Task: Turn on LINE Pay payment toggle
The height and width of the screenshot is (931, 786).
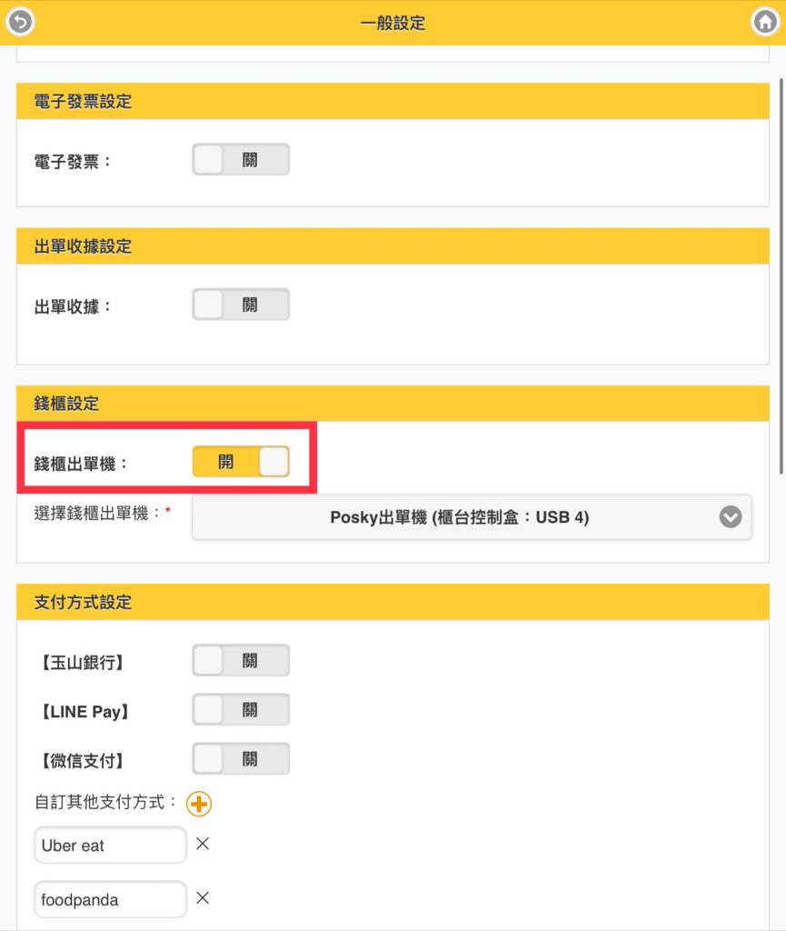Action: [x=241, y=709]
